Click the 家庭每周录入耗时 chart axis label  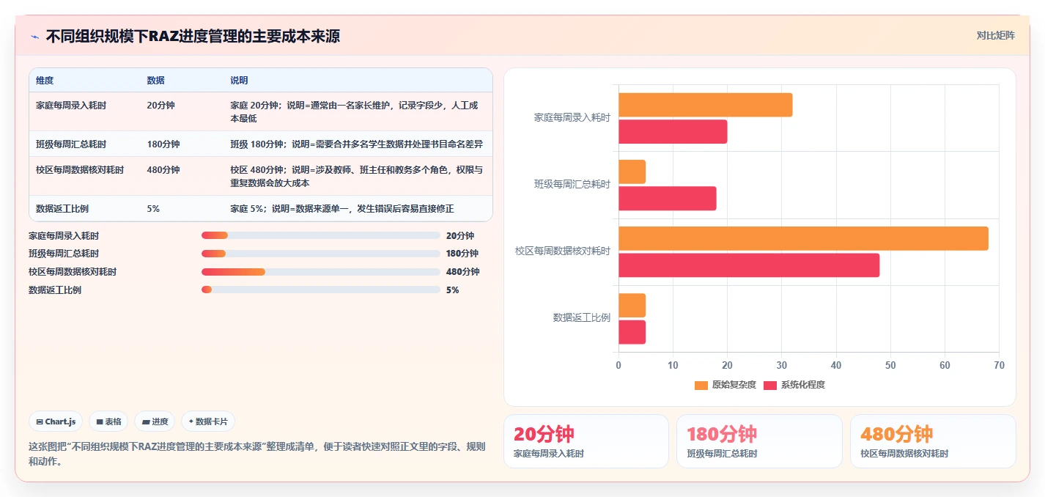point(572,117)
